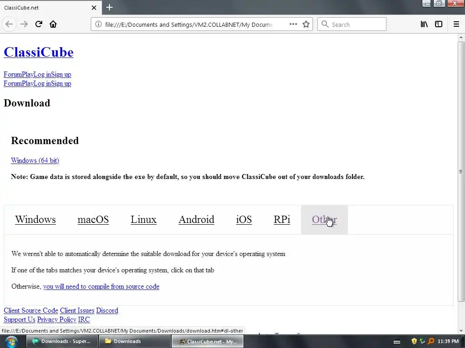The image size is (465, 348).
Task: Switch to Downloads folder taskbar window
Action: tap(134, 342)
